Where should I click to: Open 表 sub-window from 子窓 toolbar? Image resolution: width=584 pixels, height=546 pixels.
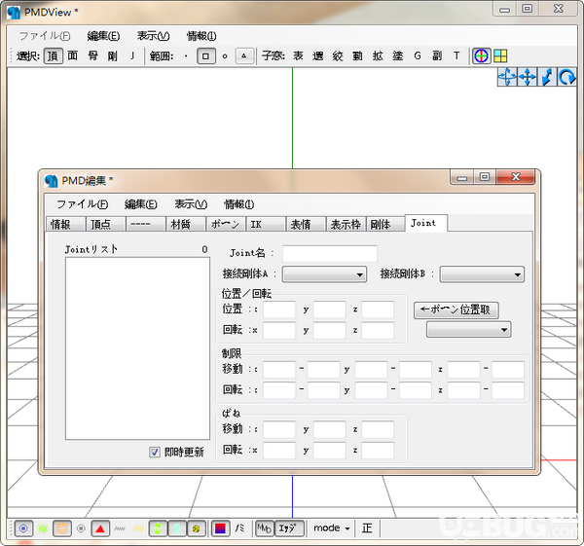298,56
